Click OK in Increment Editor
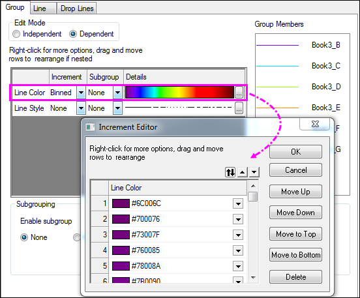The height and width of the screenshot is (298, 360). [295, 151]
